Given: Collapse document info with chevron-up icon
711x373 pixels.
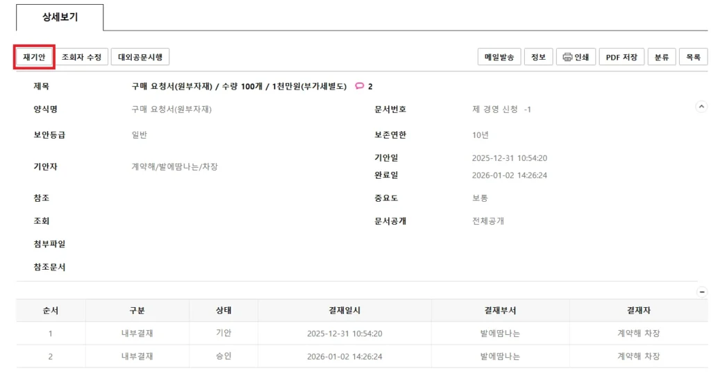Looking at the screenshot, I should click(701, 107).
